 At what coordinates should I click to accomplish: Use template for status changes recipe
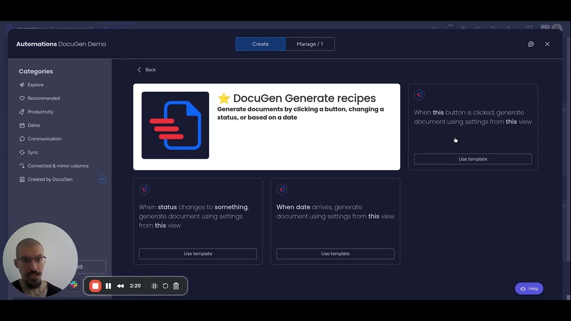pos(198,254)
